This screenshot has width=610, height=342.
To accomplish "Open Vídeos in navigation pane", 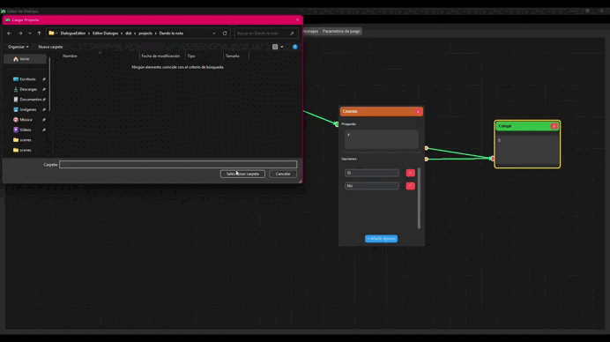I will [x=26, y=130].
